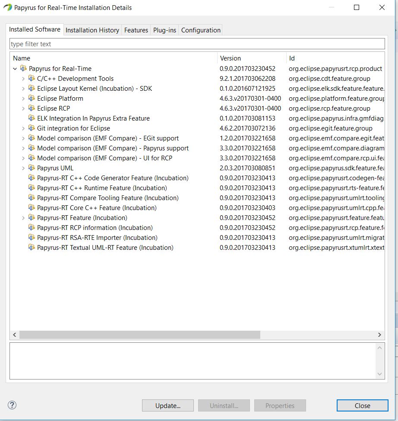398x421 pixels.
Task: Expand the Git integration for Eclipse node
Action: (23, 128)
